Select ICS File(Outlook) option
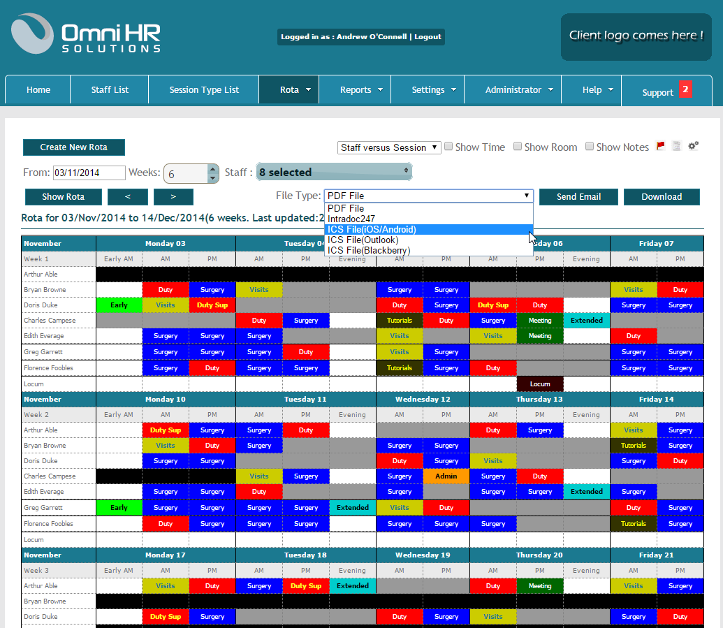Screen dimensions: 723x628 tap(428, 240)
